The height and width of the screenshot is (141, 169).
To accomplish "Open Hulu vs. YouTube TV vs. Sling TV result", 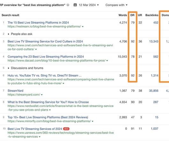I will (x=45, y=76).
